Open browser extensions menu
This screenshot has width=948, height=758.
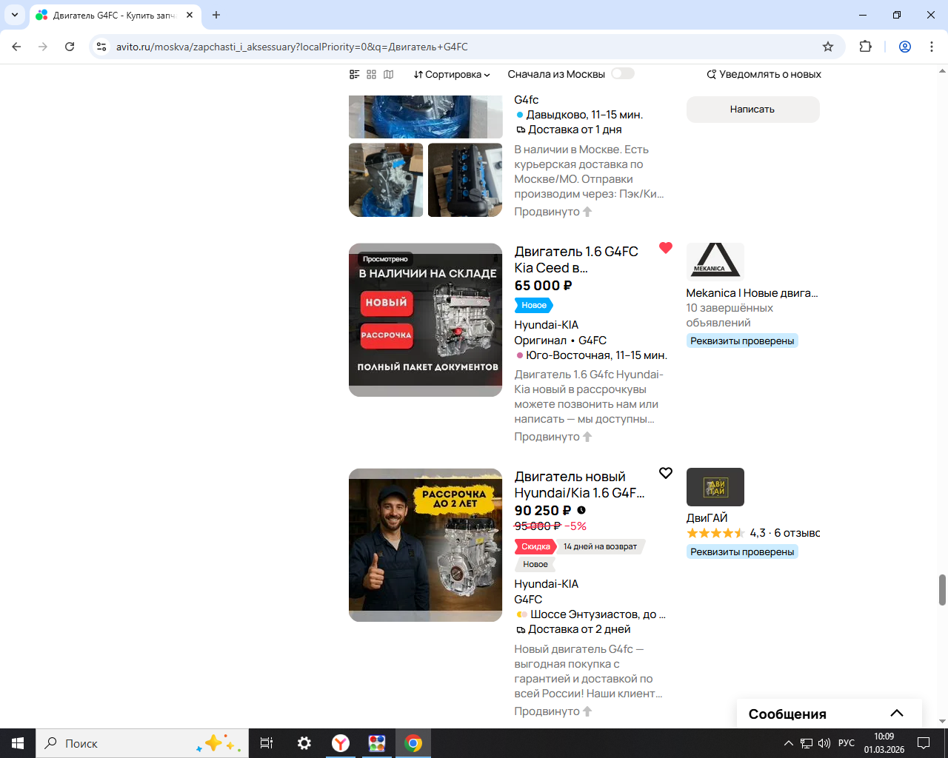click(x=866, y=47)
